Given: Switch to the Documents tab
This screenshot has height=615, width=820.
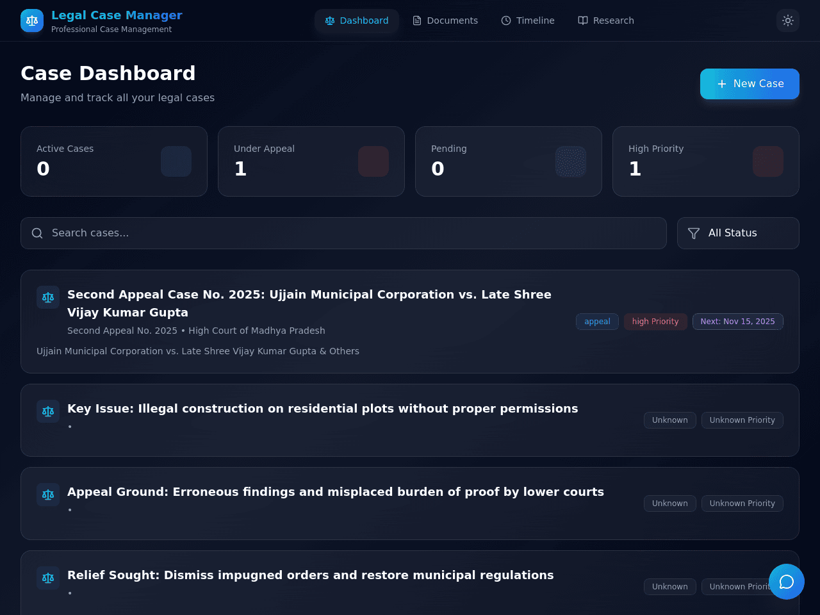Looking at the screenshot, I should point(445,20).
